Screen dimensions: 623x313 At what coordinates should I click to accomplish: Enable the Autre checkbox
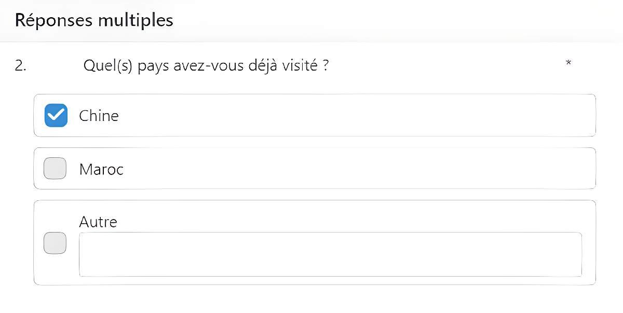pos(55,243)
